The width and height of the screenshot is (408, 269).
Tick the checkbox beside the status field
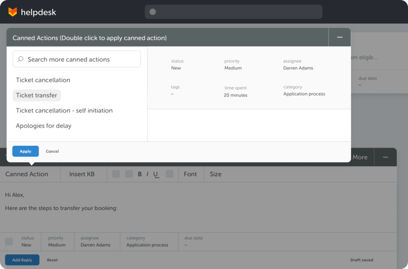[x=9, y=241]
